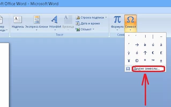Click the Надпись text box icon
Viewport: 171px width, 107px height.
(x=18, y=19)
